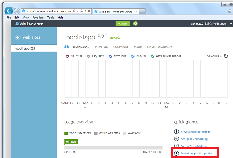Click the usage overview heading
233x158 pixels.
[x=79, y=122]
